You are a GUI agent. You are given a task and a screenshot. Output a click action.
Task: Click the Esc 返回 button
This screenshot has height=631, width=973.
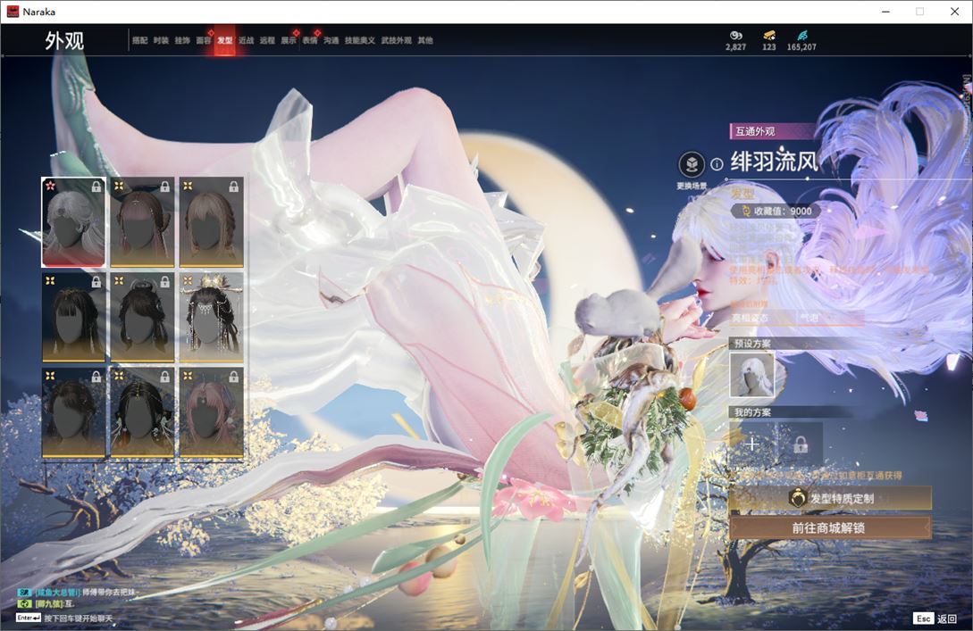(x=935, y=619)
